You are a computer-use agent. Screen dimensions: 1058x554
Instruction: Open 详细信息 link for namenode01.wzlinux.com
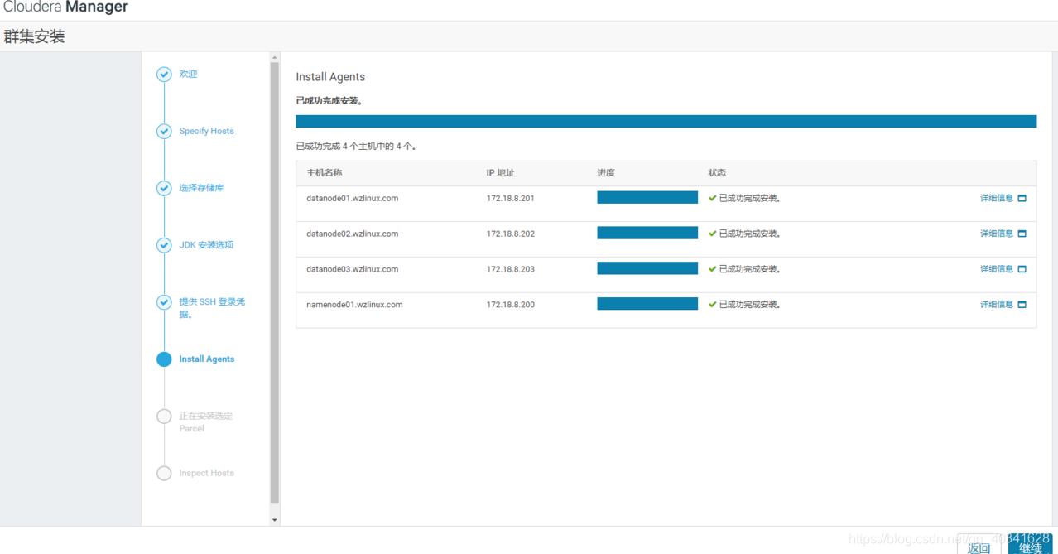pos(997,305)
